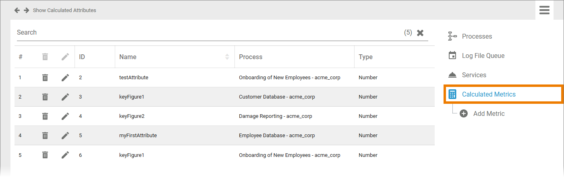
Task: Open Log File Queue menu item
Action: pos(483,56)
